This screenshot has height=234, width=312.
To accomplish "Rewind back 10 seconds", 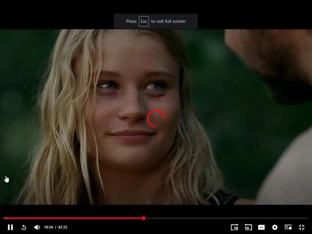I will coord(248,227).
